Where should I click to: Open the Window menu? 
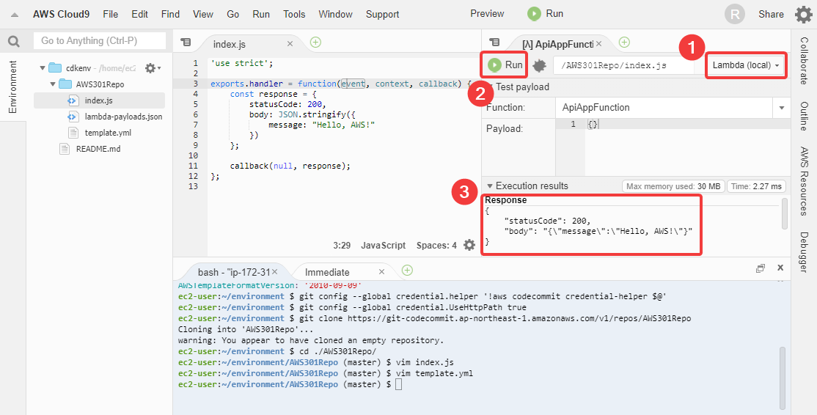coord(336,14)
